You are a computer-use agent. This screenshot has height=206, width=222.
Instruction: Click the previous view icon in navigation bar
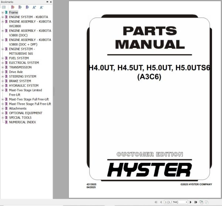pos(201,202)
